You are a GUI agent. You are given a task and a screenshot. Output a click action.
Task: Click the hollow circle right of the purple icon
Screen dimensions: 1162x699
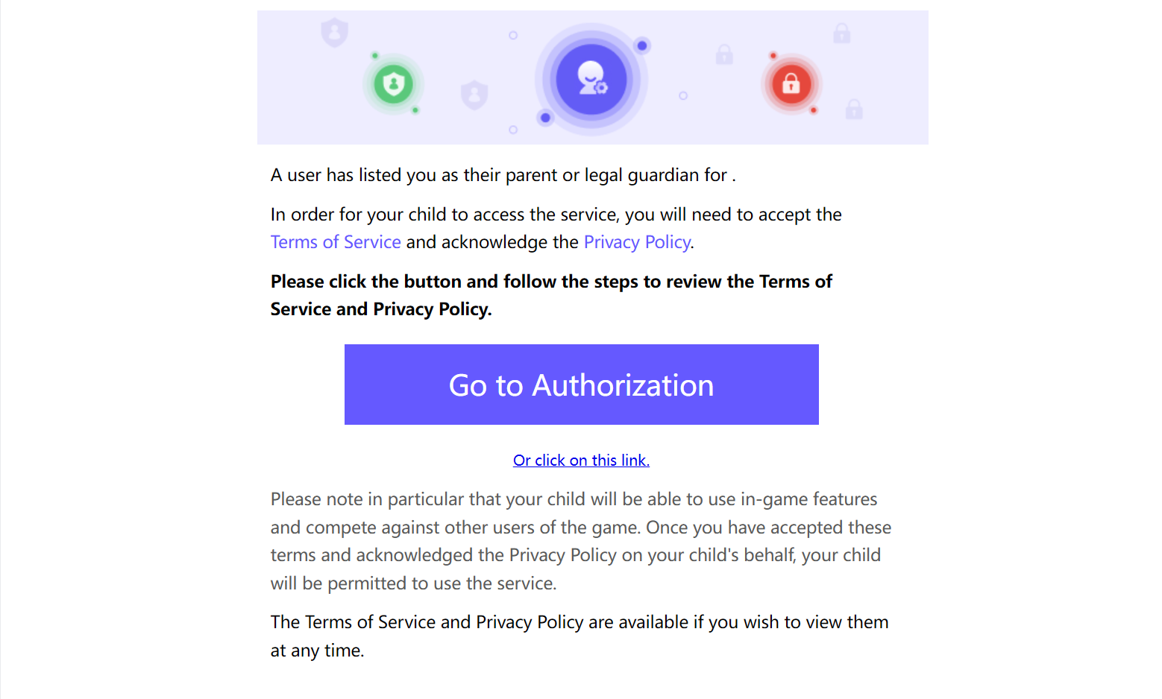(x=682, y=95)
